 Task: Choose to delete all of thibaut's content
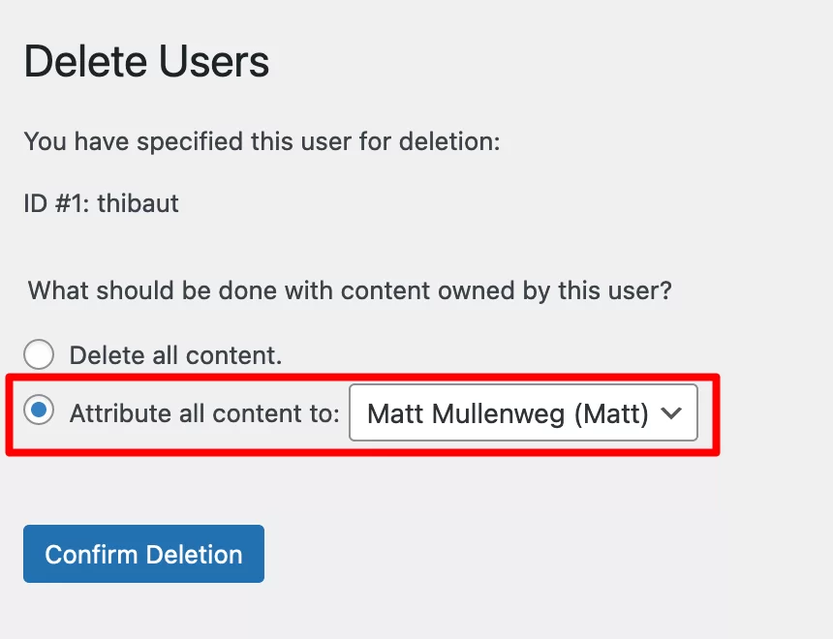click(39, 354)
